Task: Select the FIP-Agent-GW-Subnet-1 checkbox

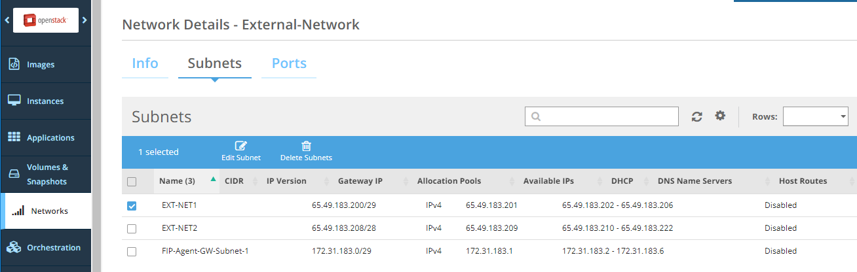Action: click(x=132, y=251)
